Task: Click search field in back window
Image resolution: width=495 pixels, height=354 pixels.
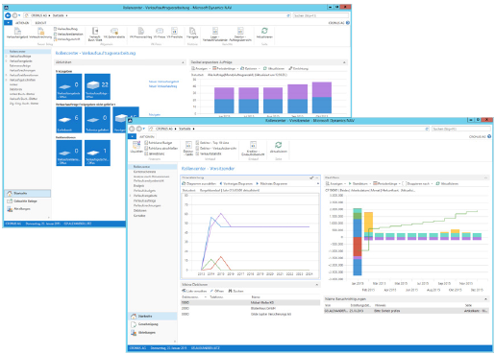Action: [320, 15]
